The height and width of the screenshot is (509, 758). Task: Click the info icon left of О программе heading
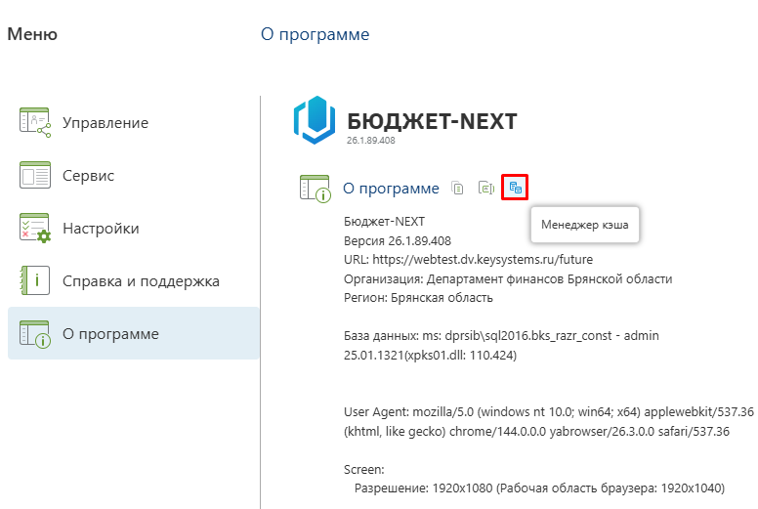pos(316,189)
